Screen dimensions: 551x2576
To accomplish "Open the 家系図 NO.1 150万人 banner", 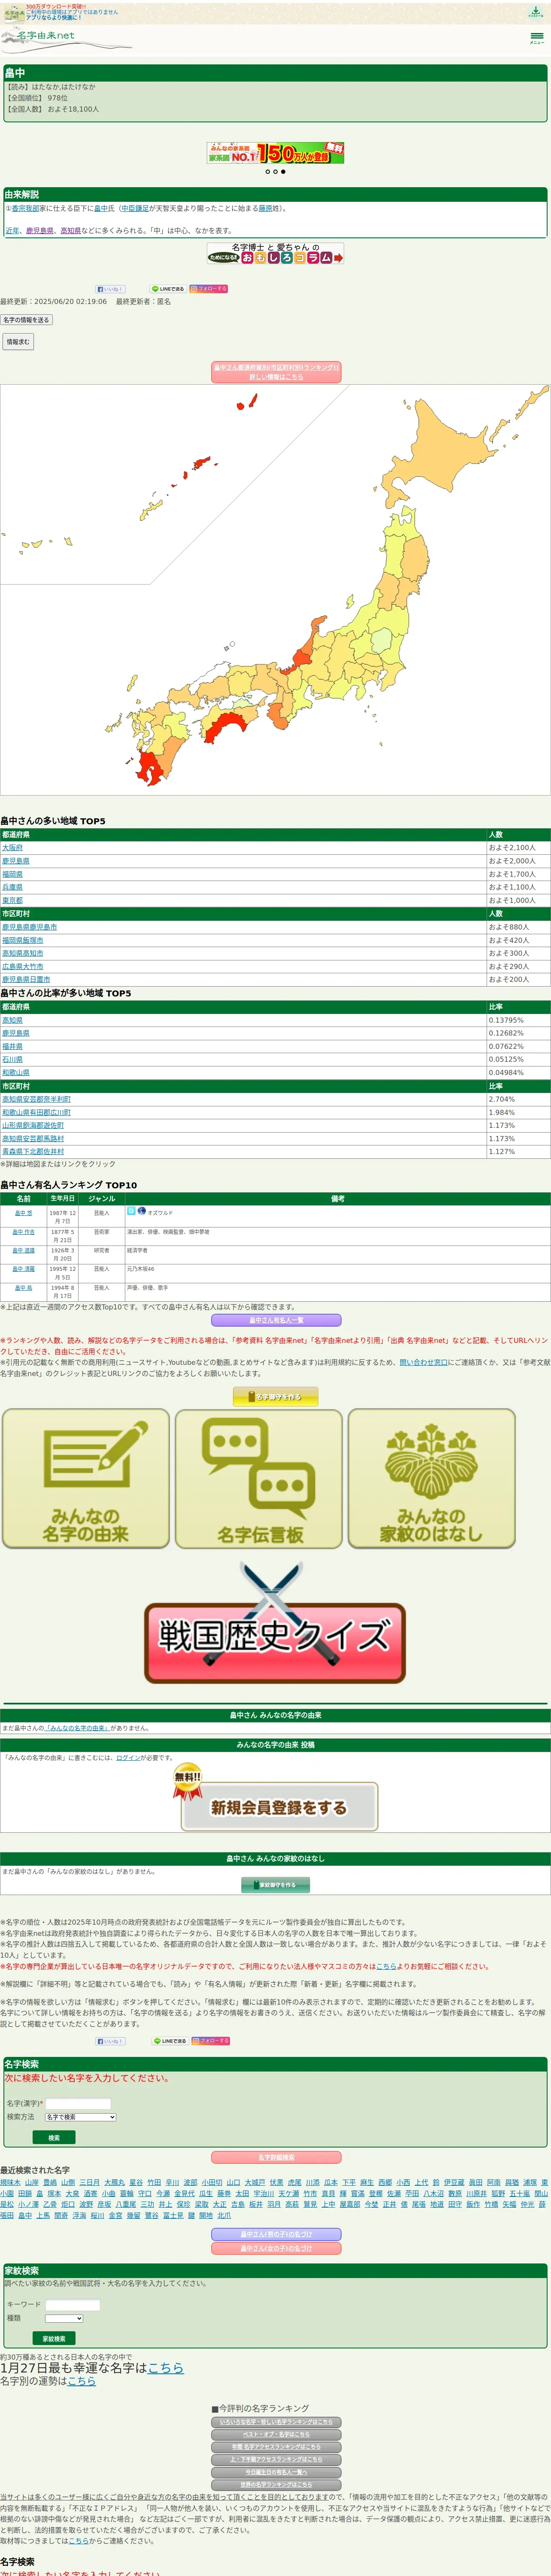I will coord(275,153).
